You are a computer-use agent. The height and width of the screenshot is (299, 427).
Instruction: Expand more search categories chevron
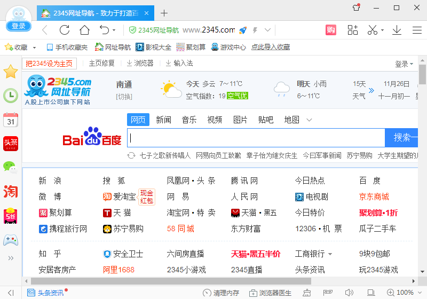(x=309, y=120)
